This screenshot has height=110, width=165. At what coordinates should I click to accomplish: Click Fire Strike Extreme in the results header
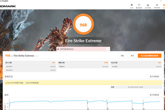click(24, 56)
